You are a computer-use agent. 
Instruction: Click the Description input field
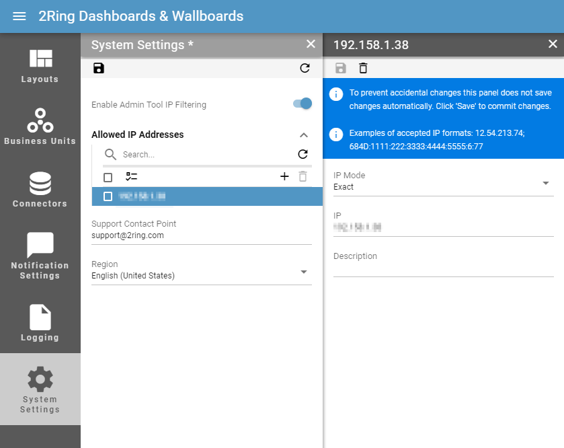[444, 268]
